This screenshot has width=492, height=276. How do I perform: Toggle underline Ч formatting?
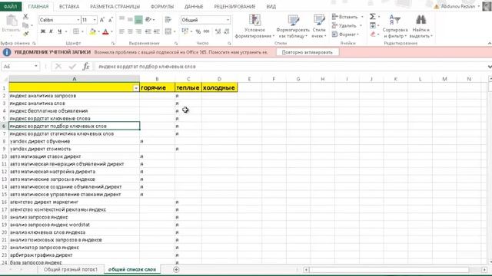point(59,31)
